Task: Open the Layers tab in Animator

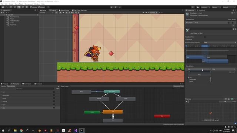Action: click(3, 86)
